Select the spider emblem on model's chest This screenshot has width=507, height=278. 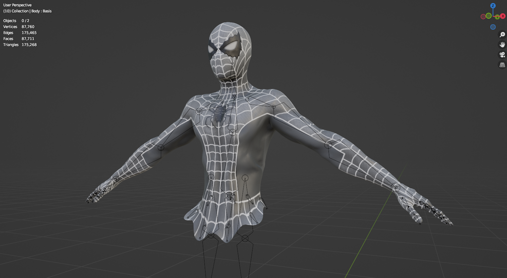coord(219,113)
